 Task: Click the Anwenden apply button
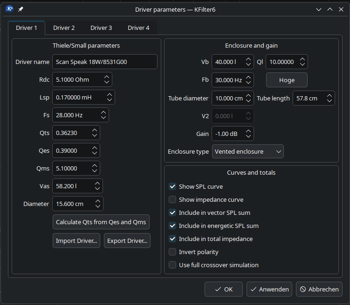[269, 289]
